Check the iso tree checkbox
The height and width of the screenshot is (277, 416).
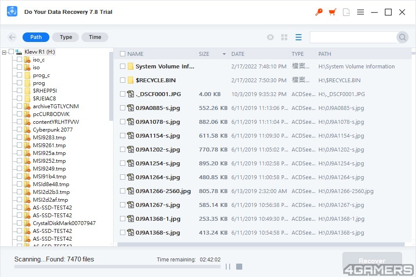click(19, 67)
